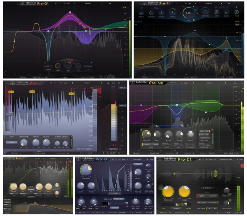Open Help menu in Pro-R
The width and height of the screenshot is (247, 216).
click(x=229, y=3)
